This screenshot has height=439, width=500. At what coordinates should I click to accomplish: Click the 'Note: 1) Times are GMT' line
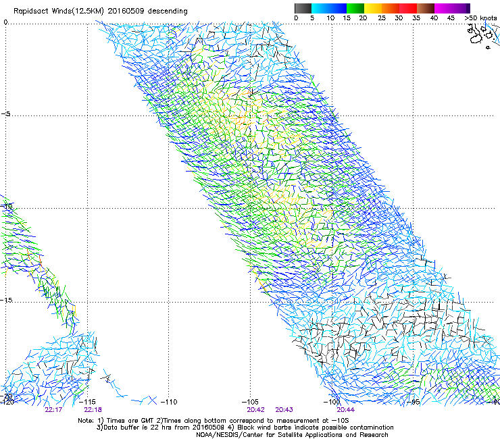coord(214,421)
